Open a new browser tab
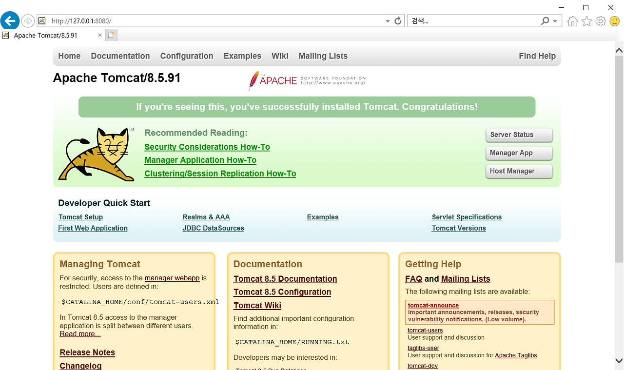The height and width of the screenshot is (370, 624). tap(110, 35)
